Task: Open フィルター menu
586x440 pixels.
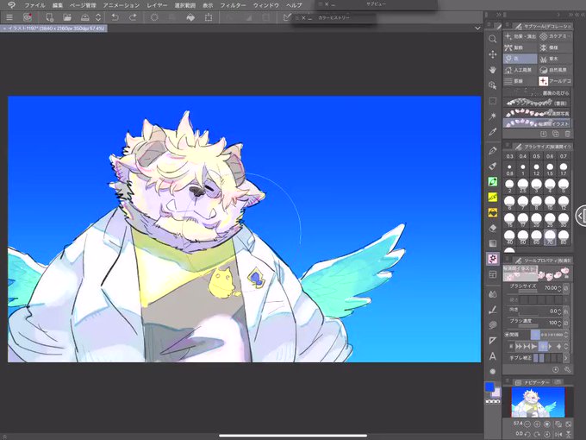Action: pos(233,5)
